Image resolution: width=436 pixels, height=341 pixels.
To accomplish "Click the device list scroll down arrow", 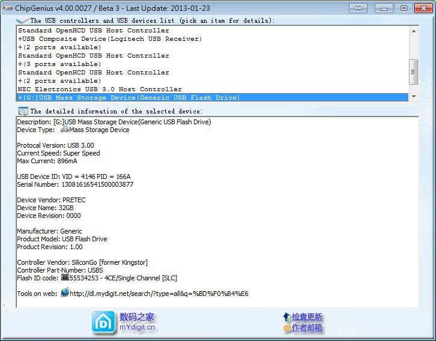I will point(414,96).
